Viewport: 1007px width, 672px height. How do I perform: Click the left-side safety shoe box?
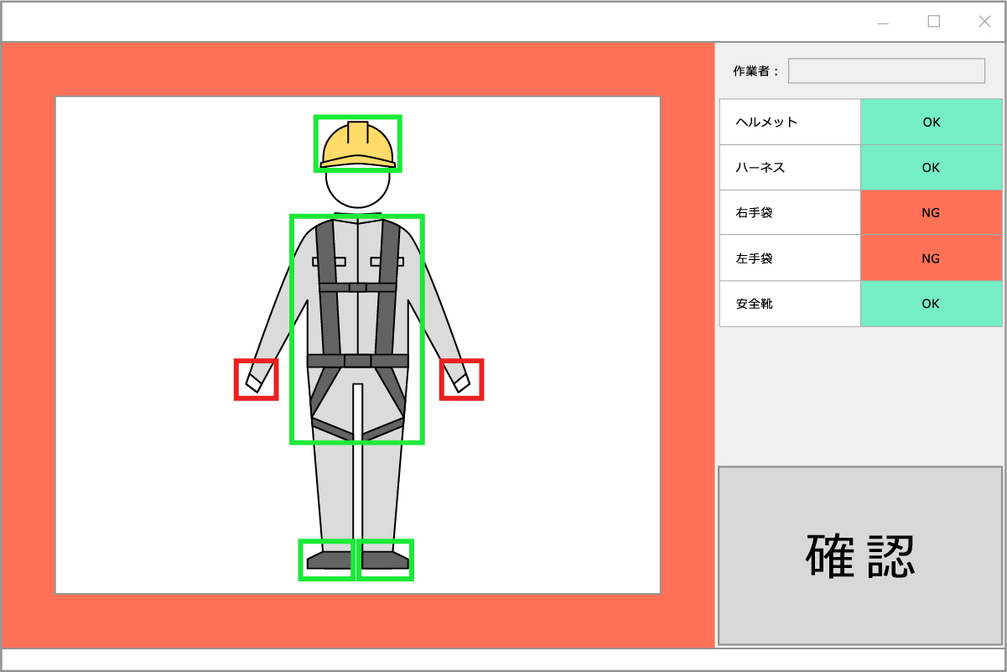tap(326, 560)
